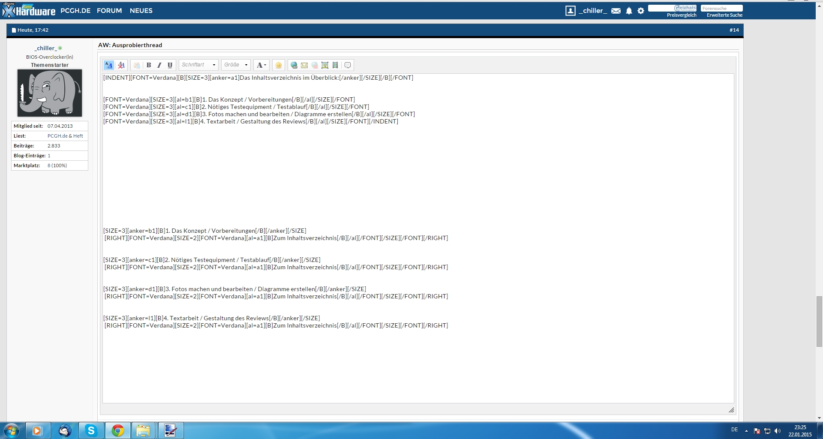Click the Mitglied seit date 07.04.2013

tap(60, 126)
